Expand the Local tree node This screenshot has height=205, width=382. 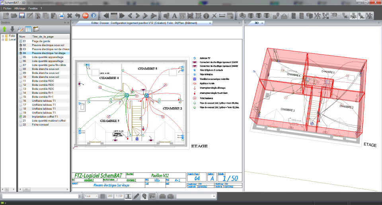(3, 39)
